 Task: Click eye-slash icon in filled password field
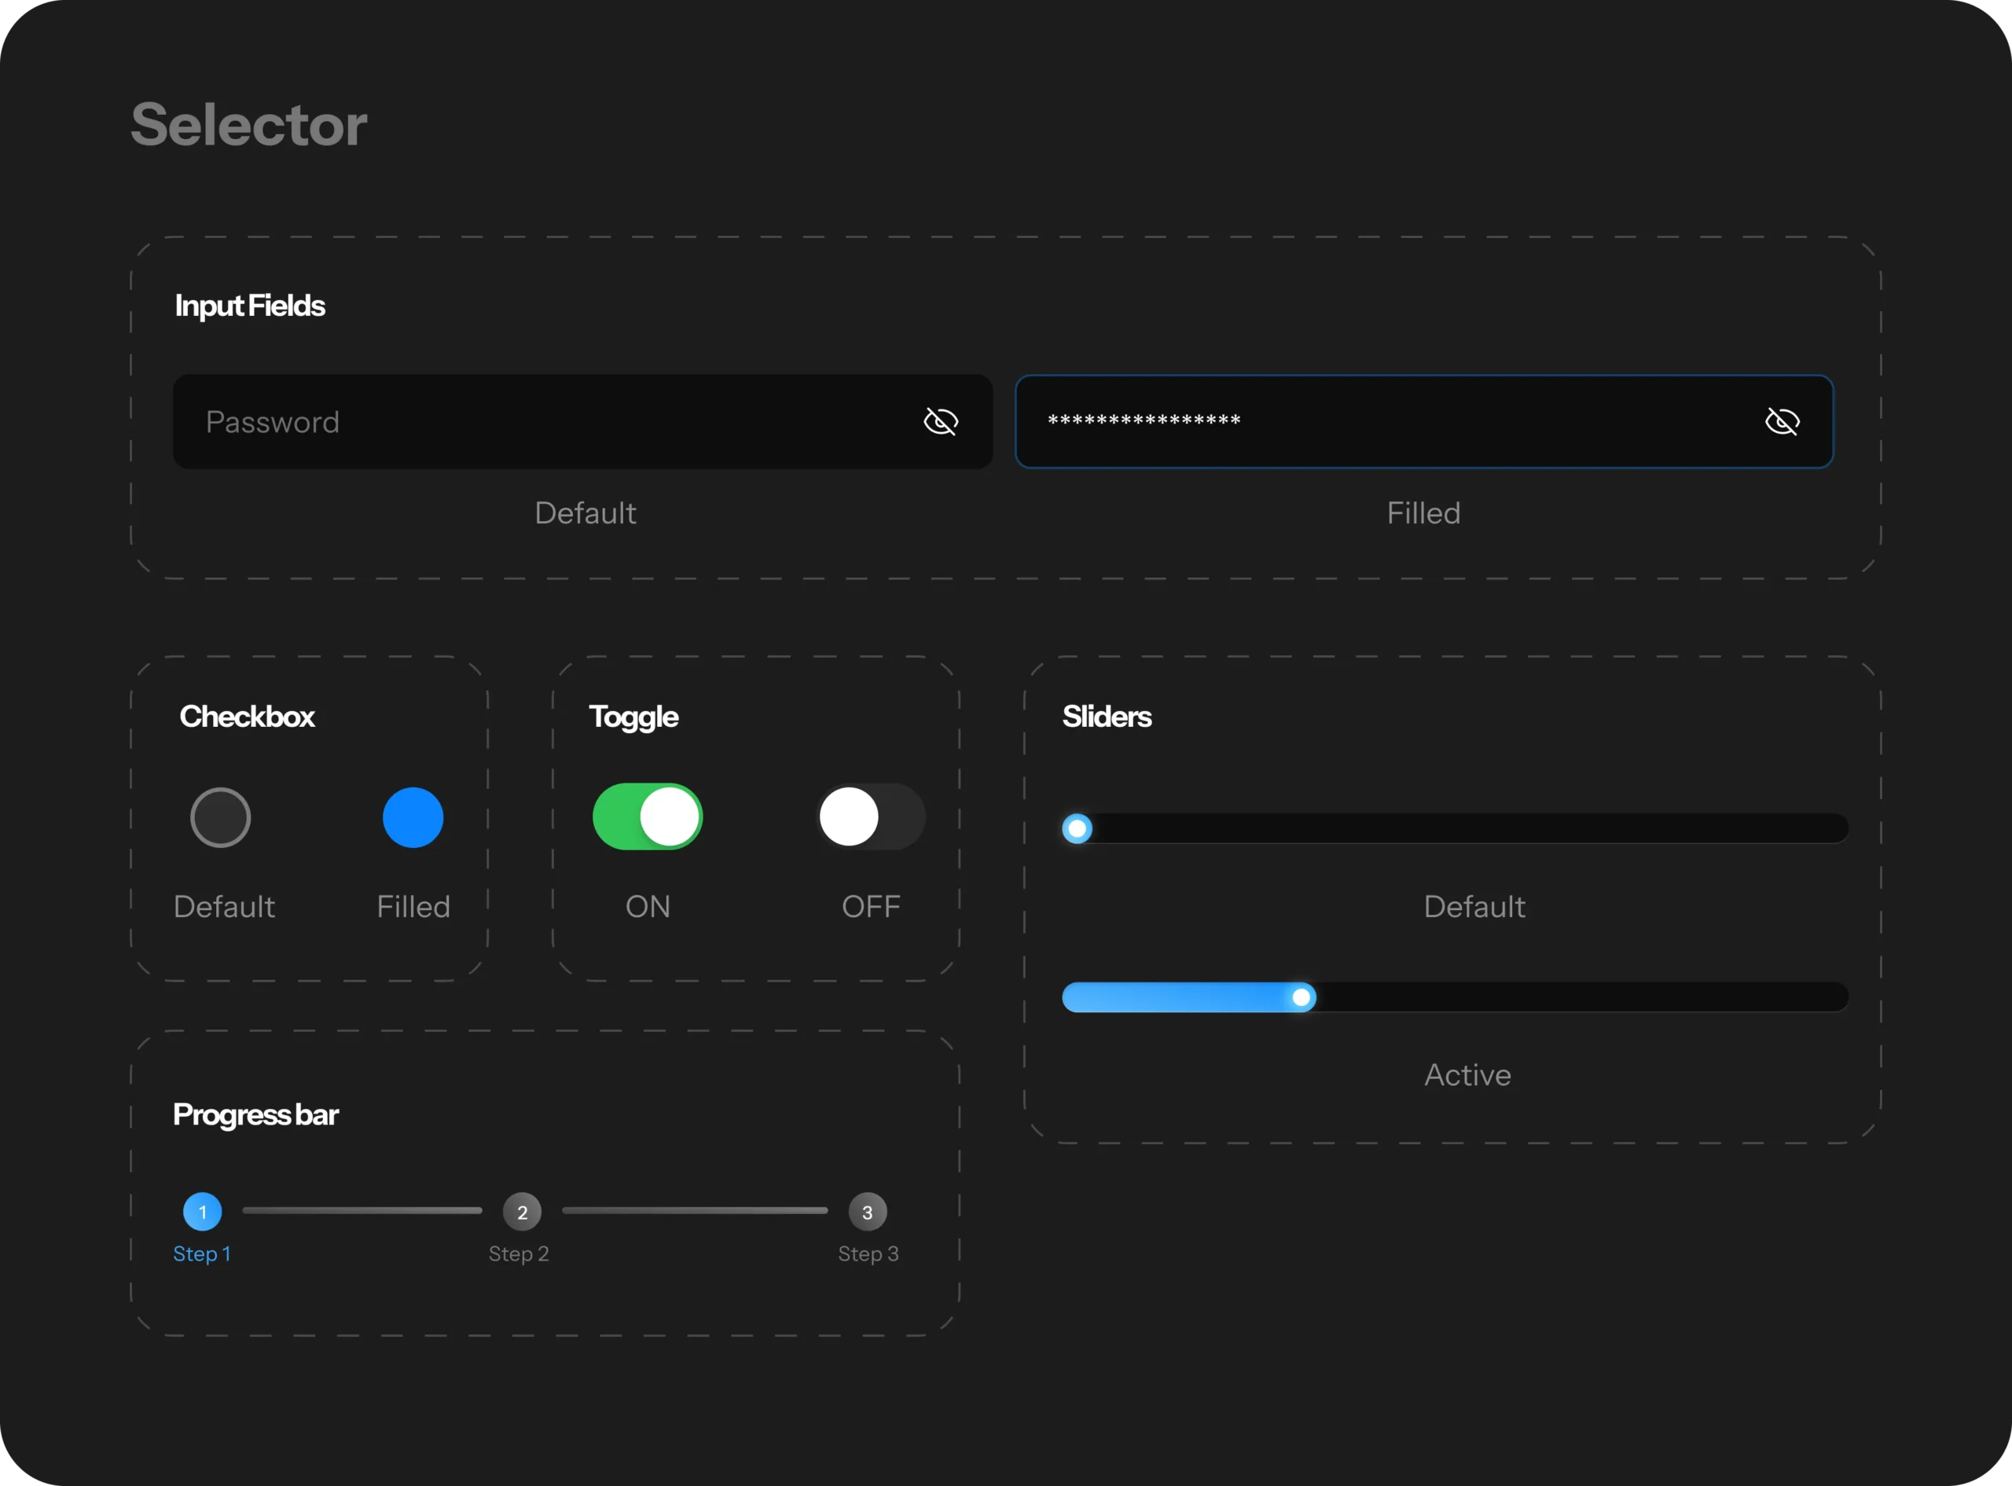pos(1782,421)
